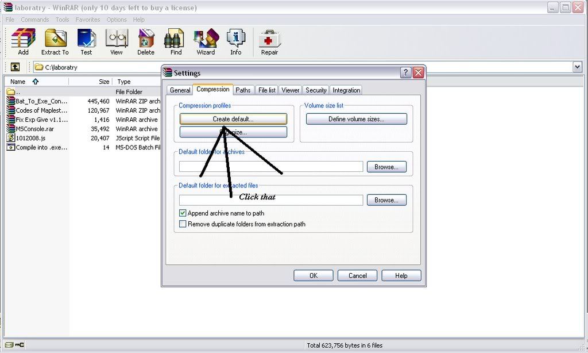Open the Options menu

point(117,20)
